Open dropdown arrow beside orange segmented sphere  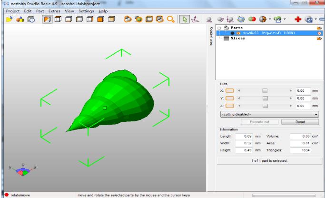(x=270, y=20)
